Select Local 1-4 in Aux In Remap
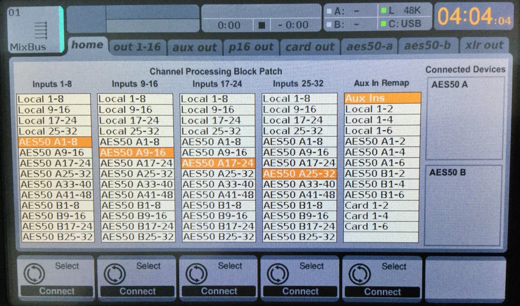The image size is (520, 306). [x=382, y=120]
